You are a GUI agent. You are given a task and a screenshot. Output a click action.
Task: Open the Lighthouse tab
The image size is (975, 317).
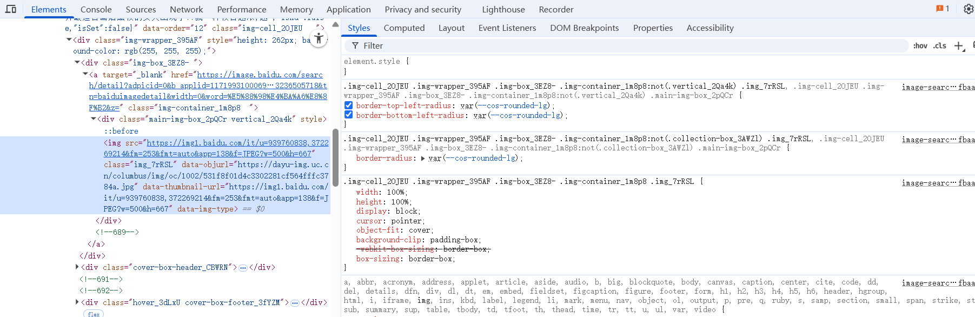tap(503, 9)
